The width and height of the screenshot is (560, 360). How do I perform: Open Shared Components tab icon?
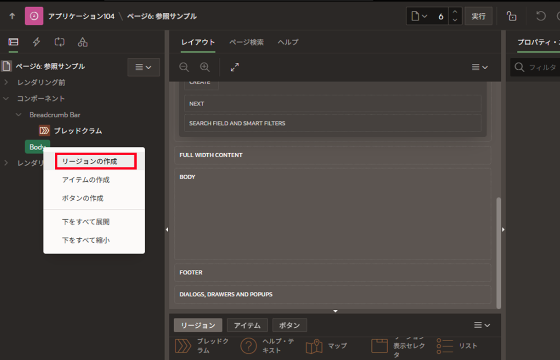[x=83, y=43]
